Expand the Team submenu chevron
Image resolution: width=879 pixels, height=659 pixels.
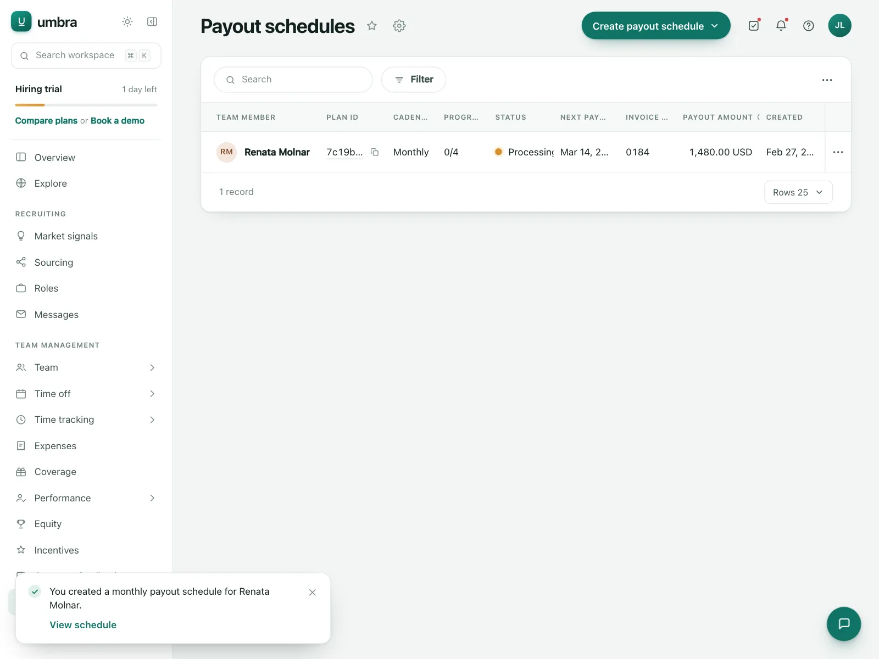pos(152,367)
